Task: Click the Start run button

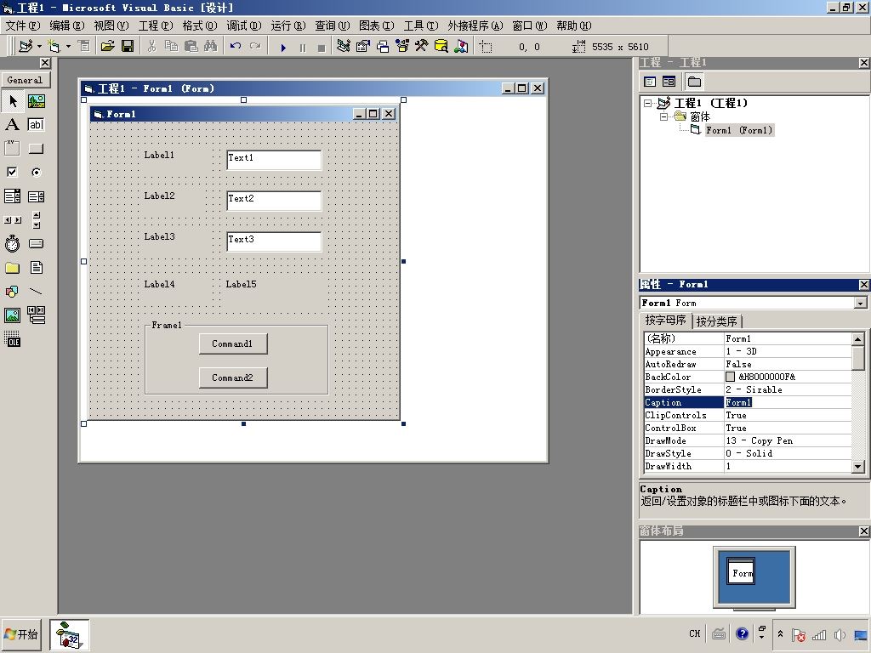Action: pos(283,48)
